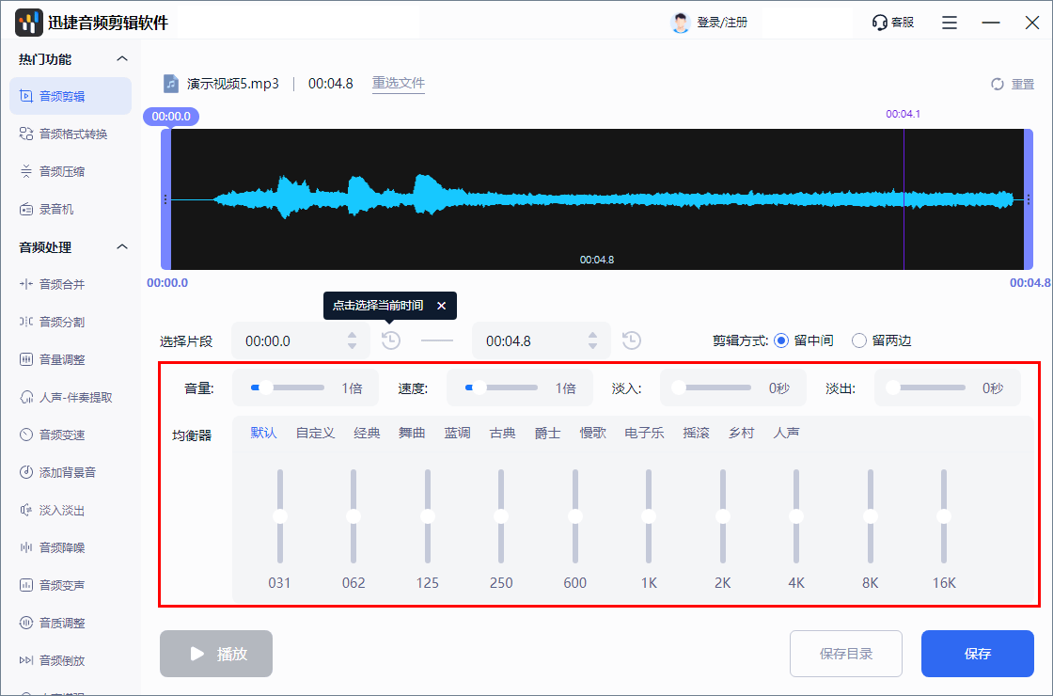The width and height of the screenshot is (1053, 696).
Task: Click the 16K equalizer band slider
Action: [x=944, y=516]
